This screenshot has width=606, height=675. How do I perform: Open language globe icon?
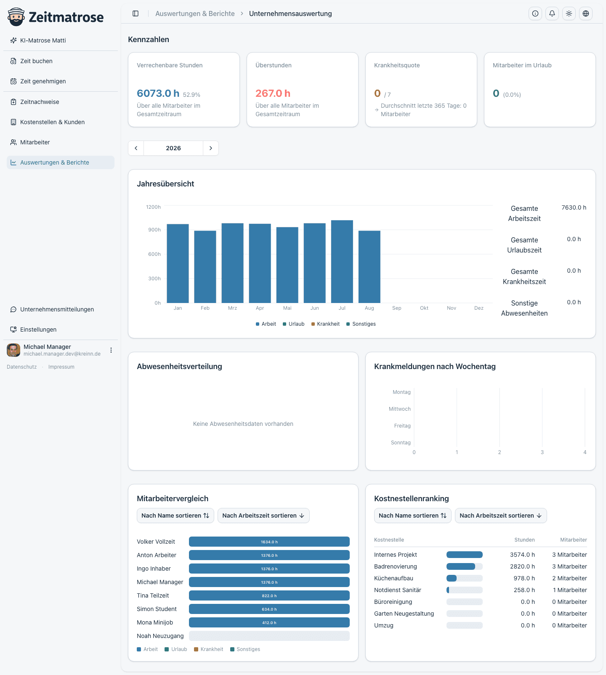click(x=586, y=13)
